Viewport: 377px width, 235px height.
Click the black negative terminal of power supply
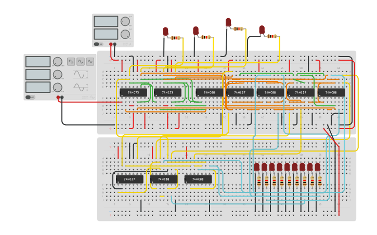pos(115,44)
